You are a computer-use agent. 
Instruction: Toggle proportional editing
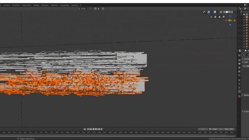click(x=103, y=9)
